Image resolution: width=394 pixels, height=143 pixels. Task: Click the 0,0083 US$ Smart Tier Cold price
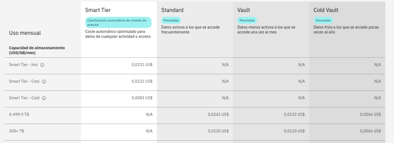142,98
